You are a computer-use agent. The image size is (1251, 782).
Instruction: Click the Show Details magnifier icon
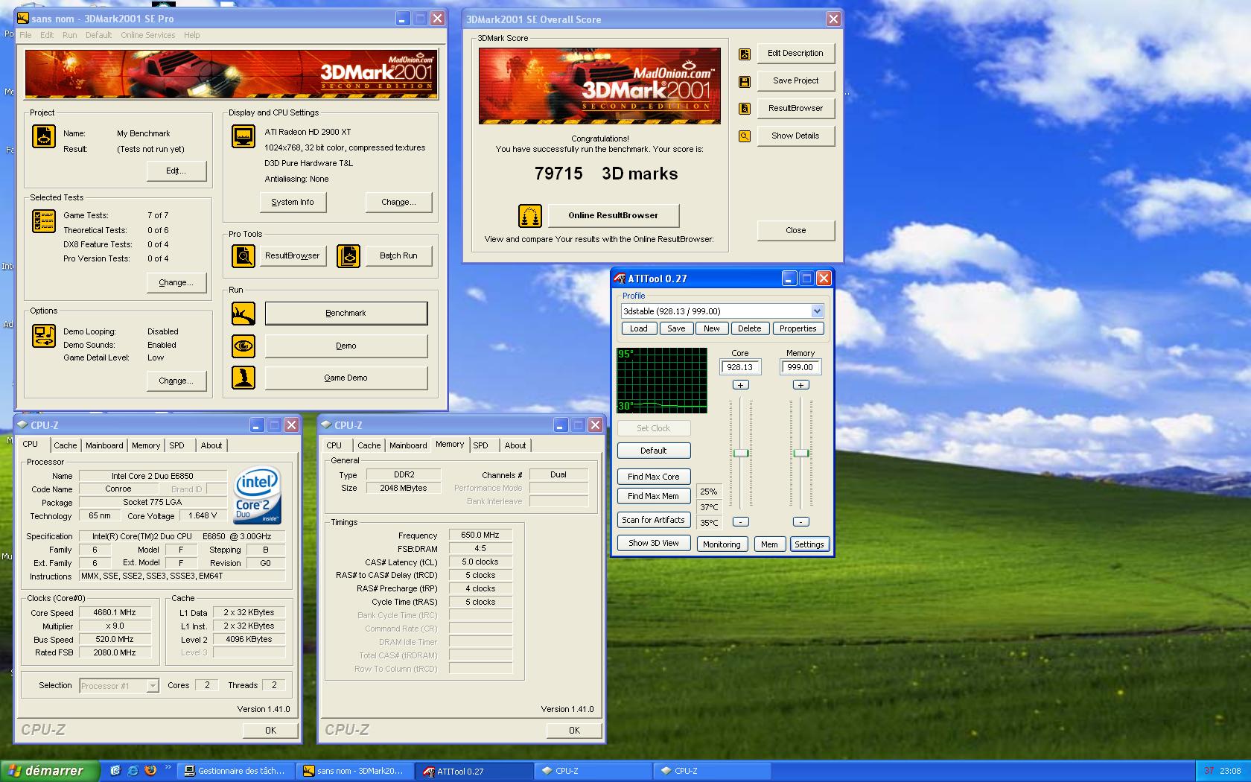point(745,136)
